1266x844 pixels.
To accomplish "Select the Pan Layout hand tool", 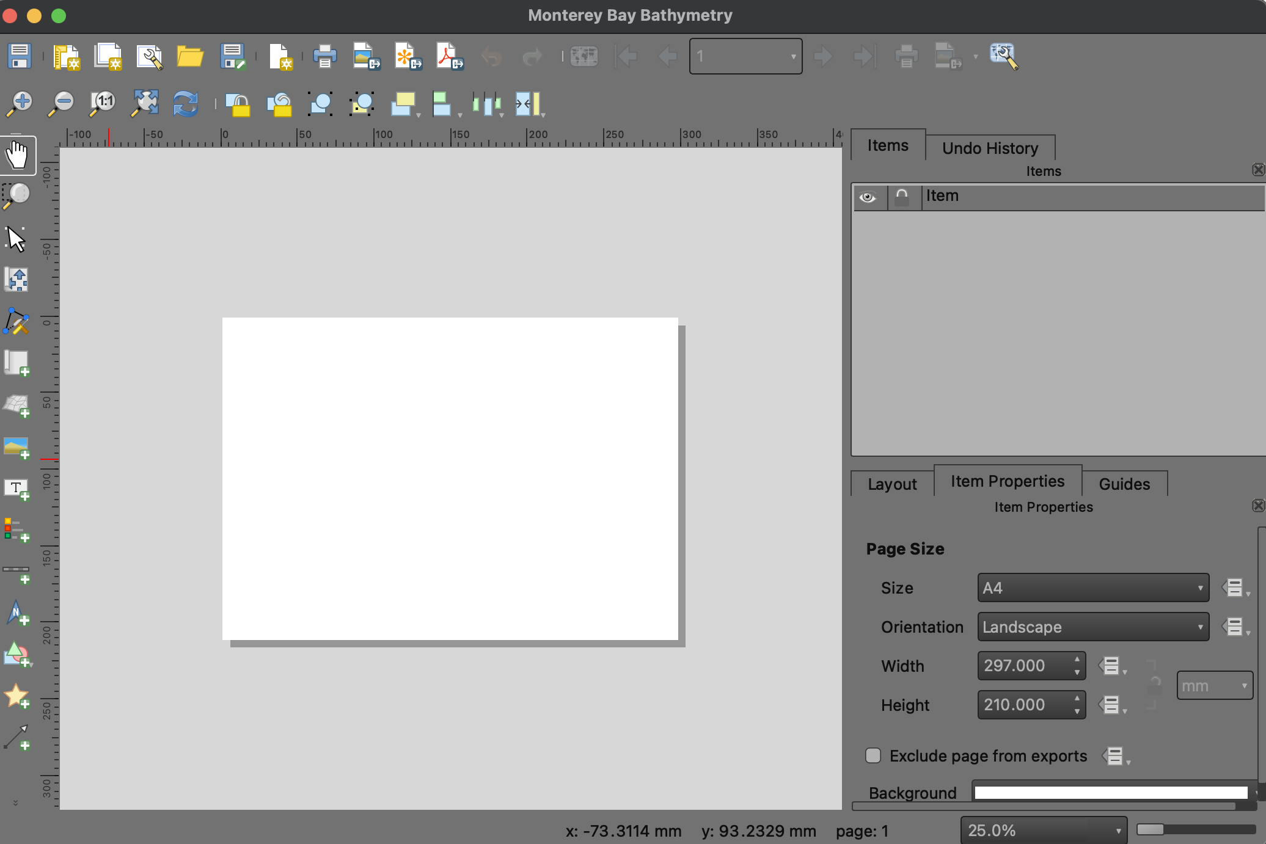I will point(18,155).
